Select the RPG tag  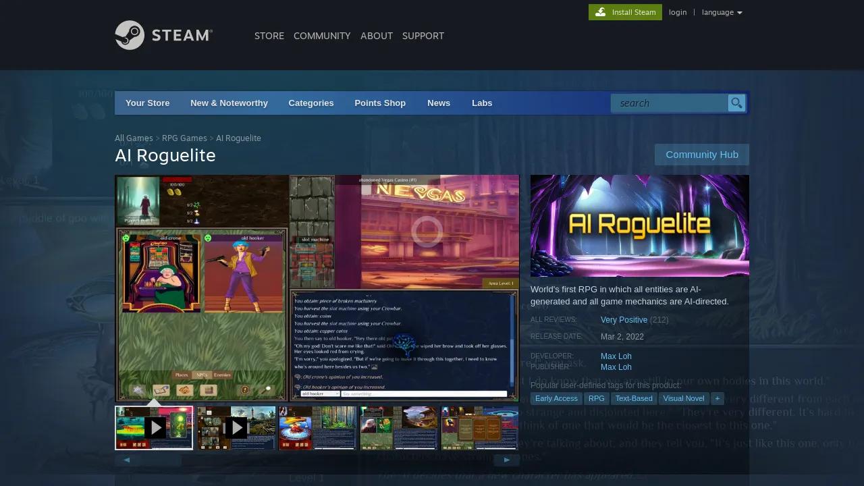coord(597,399)
